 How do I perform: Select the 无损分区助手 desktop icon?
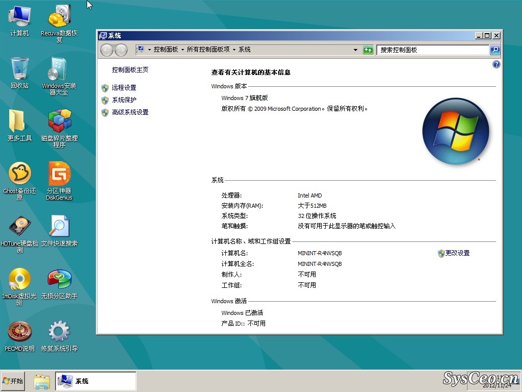point(59,283)
